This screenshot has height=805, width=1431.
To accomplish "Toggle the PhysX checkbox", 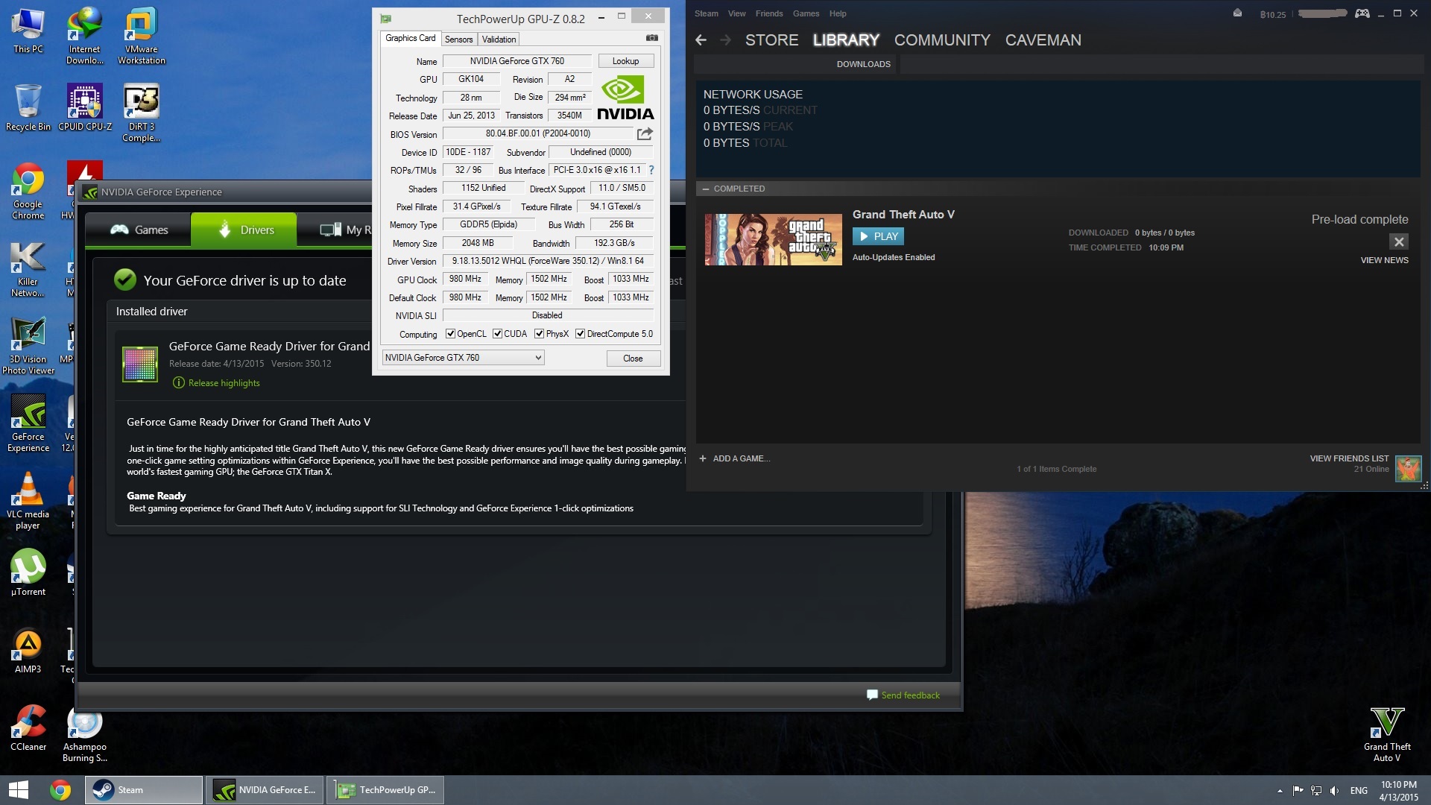I will pos(539,334).
